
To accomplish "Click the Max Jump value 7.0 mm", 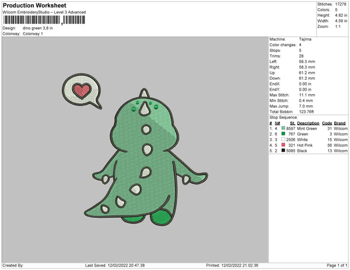I will point(306,106).
